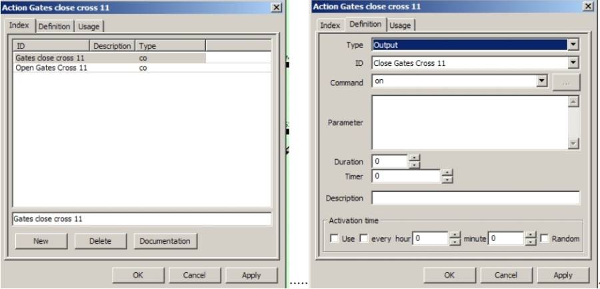Click Apply in the right dialog
The width and height of the screenshot is (600, 289).
(563, 274)
